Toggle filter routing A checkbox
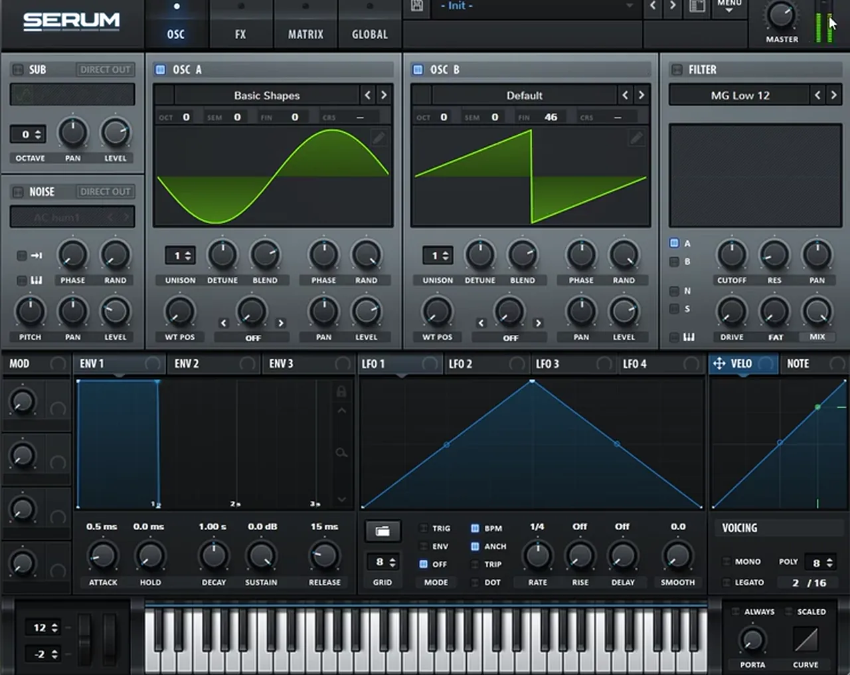The width and height of the screenshot is (850, 675). (674, 243)
